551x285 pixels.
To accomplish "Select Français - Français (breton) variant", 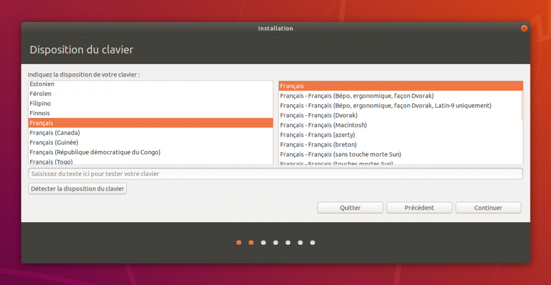I will pyautogui.click(x=400, y=144).
